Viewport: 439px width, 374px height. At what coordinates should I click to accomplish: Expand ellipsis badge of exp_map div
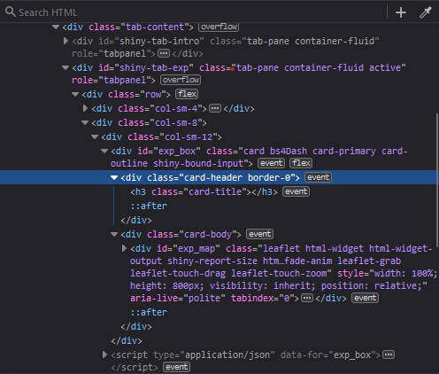pos(307,298)
